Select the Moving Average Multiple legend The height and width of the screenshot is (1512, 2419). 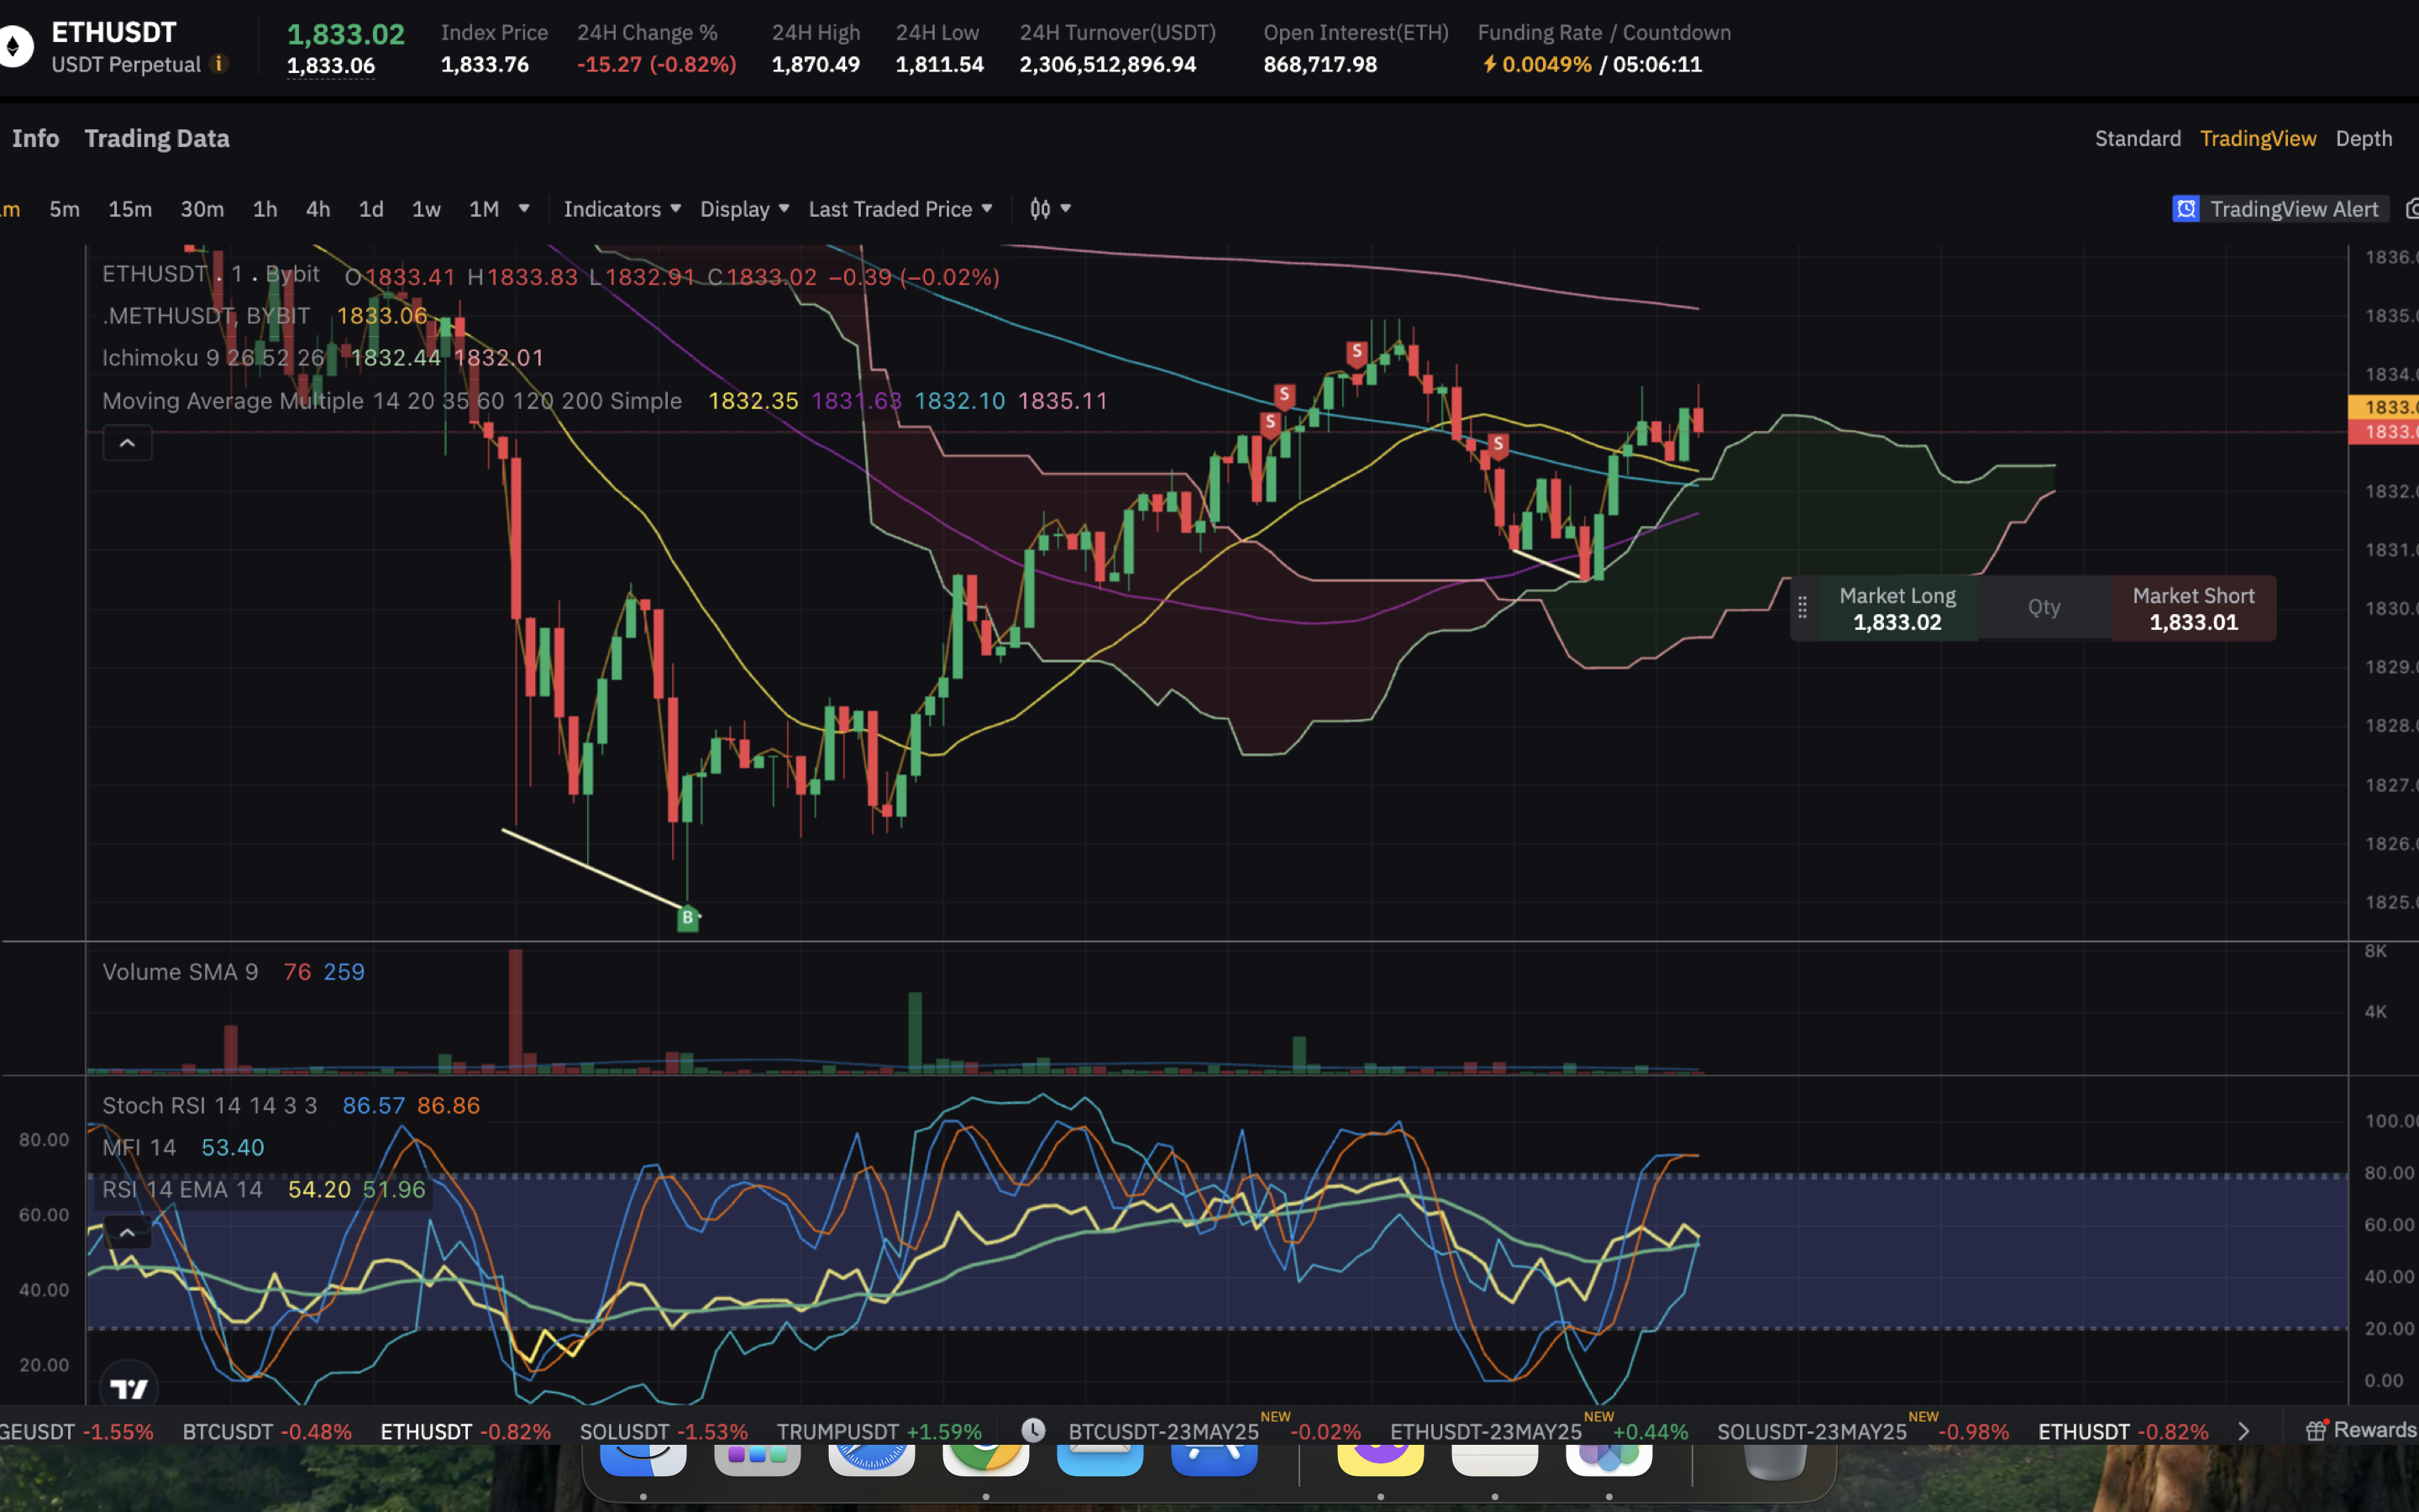392,401
